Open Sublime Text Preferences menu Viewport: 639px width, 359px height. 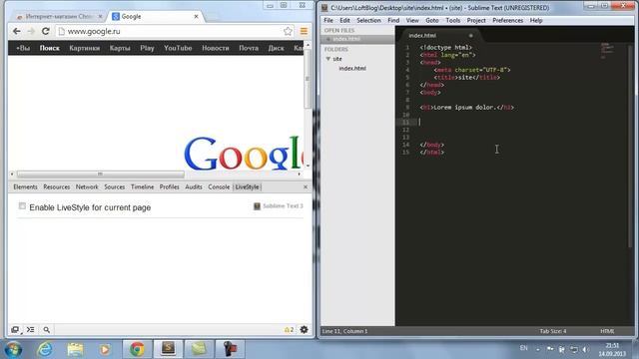tap(508, 20)
